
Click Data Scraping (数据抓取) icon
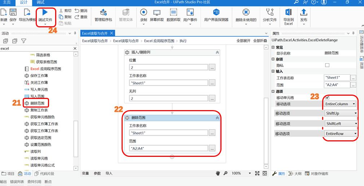[x=174, y=12]
